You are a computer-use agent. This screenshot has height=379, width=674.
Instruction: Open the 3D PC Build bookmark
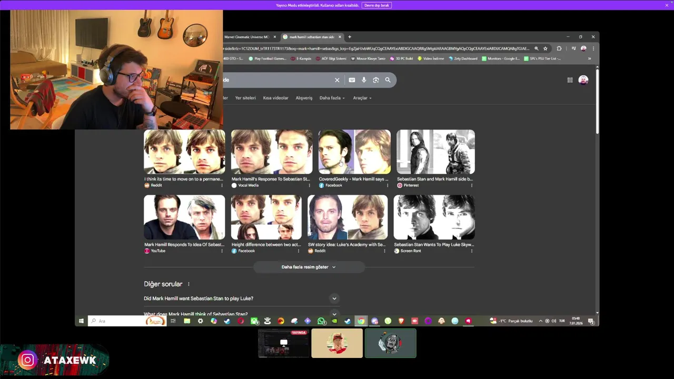click(401, 58)
